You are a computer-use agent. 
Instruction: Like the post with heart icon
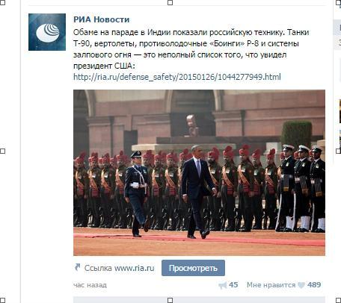pos(301,285)
